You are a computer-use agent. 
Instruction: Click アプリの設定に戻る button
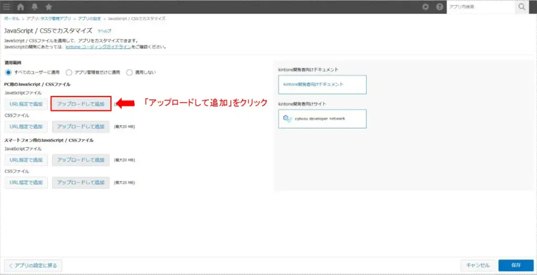pyautogui.click(x=33, y=266)
